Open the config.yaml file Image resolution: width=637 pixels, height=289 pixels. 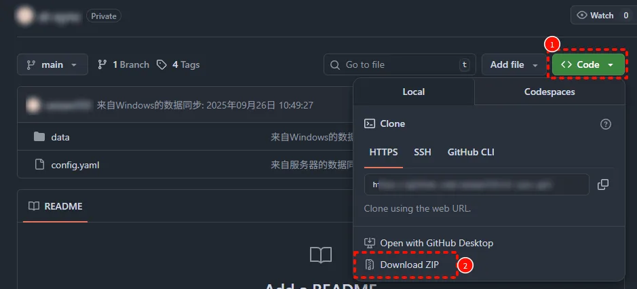point(75,166)
